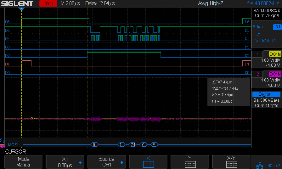This screenshot has height=169, width=282.
Task: Click the right-side D1 channel label
Action: click(x=247, y=64)
